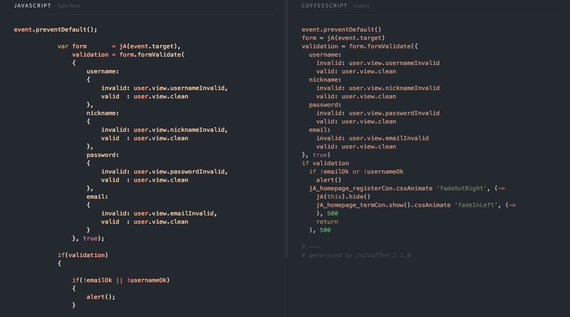Screen dimensions: 570x317
Task: Click 'email:' in the CoffeeScript output
Action: [320, 130]
